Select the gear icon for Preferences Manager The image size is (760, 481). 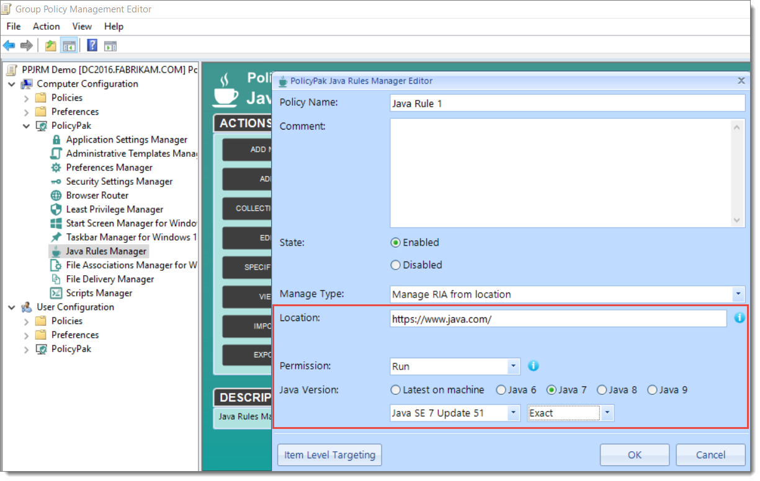(x=56, y=167)
